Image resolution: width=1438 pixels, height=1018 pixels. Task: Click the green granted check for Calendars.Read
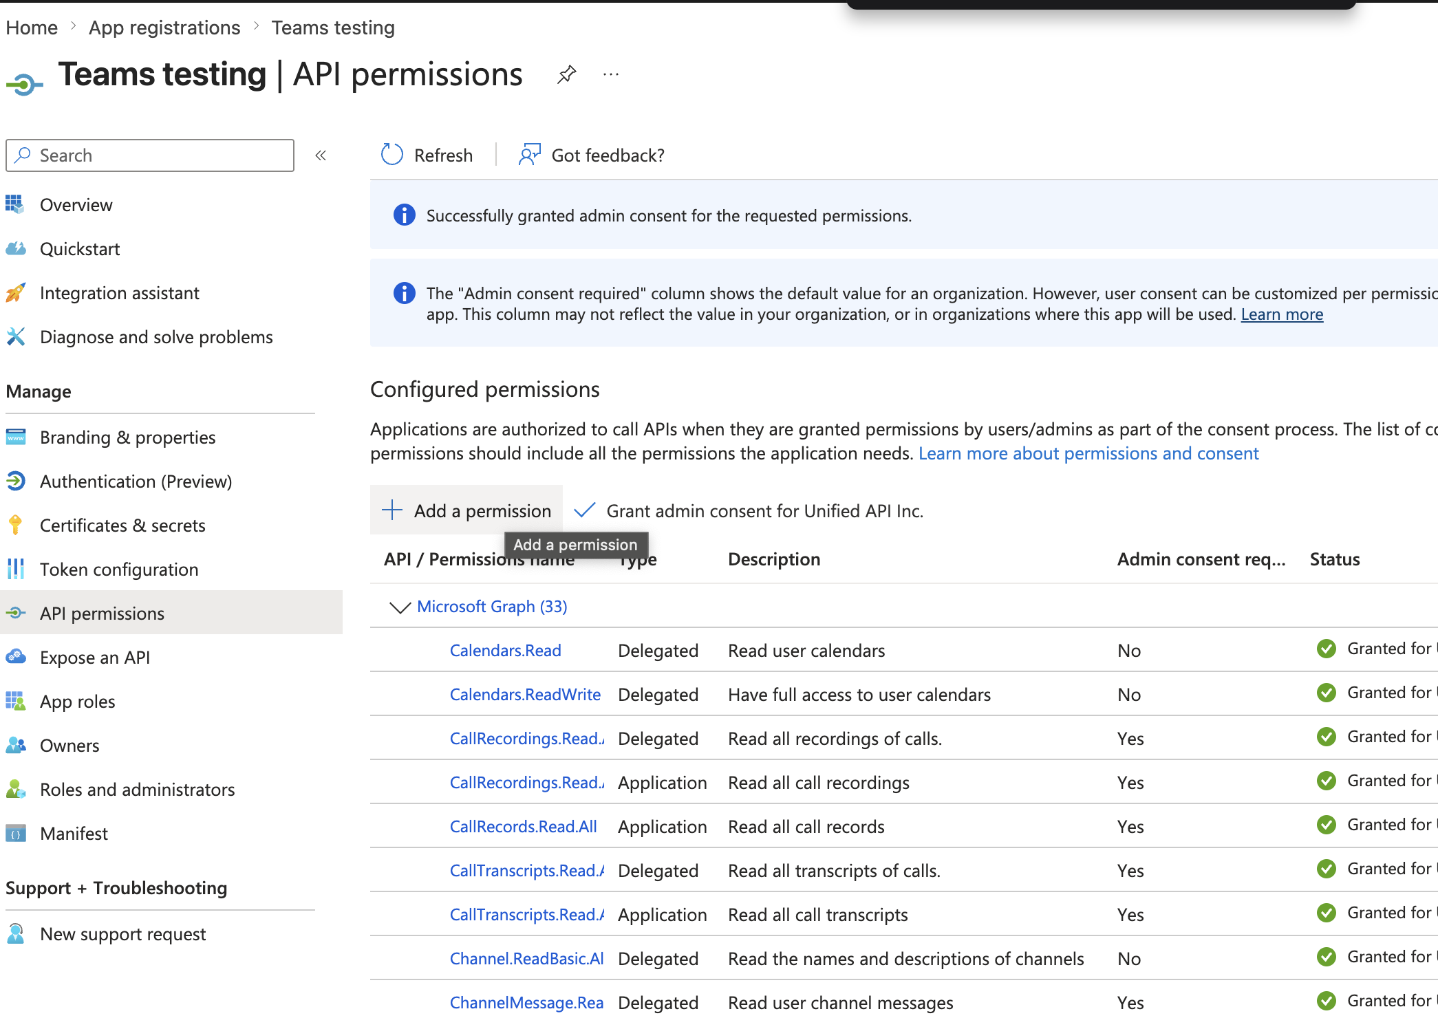pyautogui.click(x=1326, y=649)
